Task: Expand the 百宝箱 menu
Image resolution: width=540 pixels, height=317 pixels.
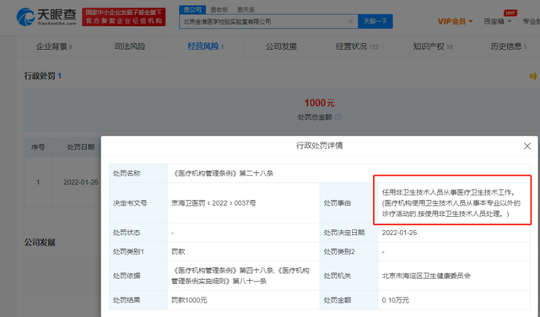Action: pos(497,21)
